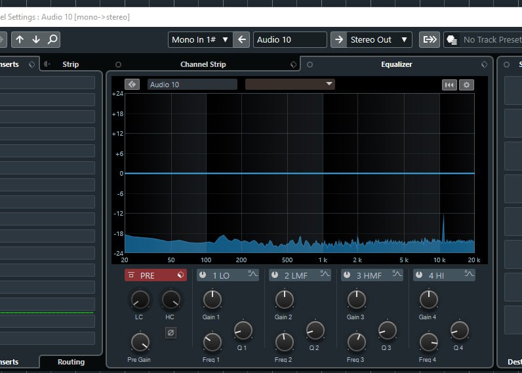Click diamond icon on Channel Strip tab
The height and width of the screenshot is (373, 522).
tap(293, 64)
